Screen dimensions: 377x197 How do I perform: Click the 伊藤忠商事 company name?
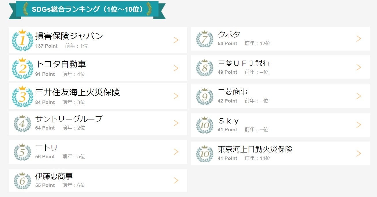(54, 176)
